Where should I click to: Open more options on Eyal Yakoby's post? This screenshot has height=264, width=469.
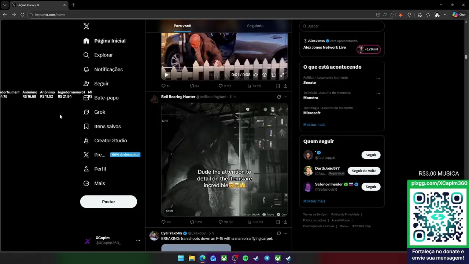[285, 233]
